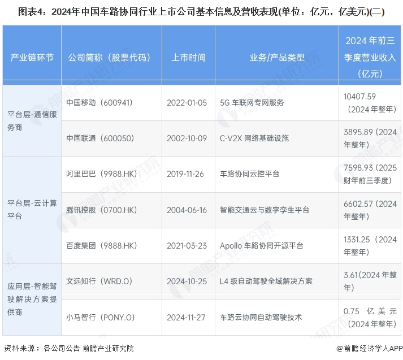Select the listing date "2024-11-27"
Screen dimensions: 403x360
click(x=186, y=318)
